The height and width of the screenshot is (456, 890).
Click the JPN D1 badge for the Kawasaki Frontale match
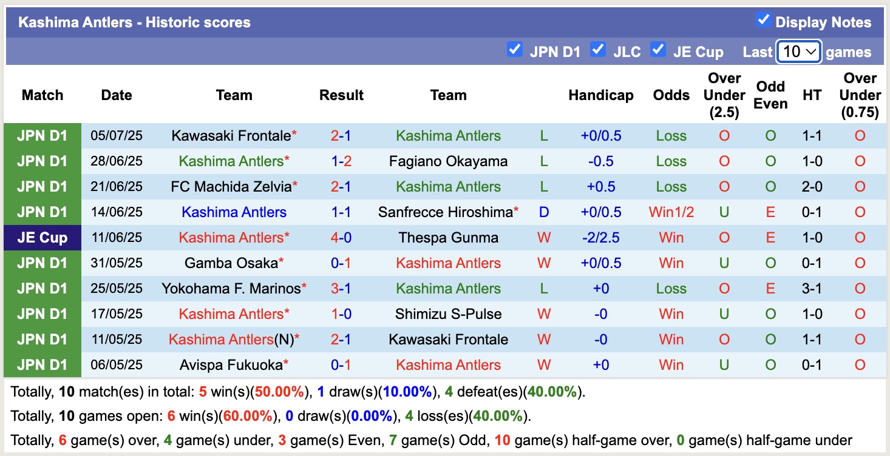[x=42, y=135]
